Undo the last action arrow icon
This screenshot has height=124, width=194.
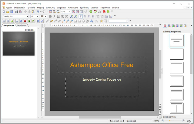coord(37,12)
